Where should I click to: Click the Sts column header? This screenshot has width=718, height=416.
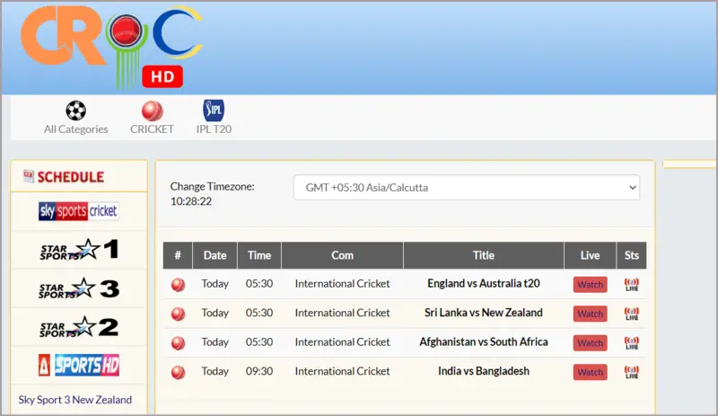(632, 255)
